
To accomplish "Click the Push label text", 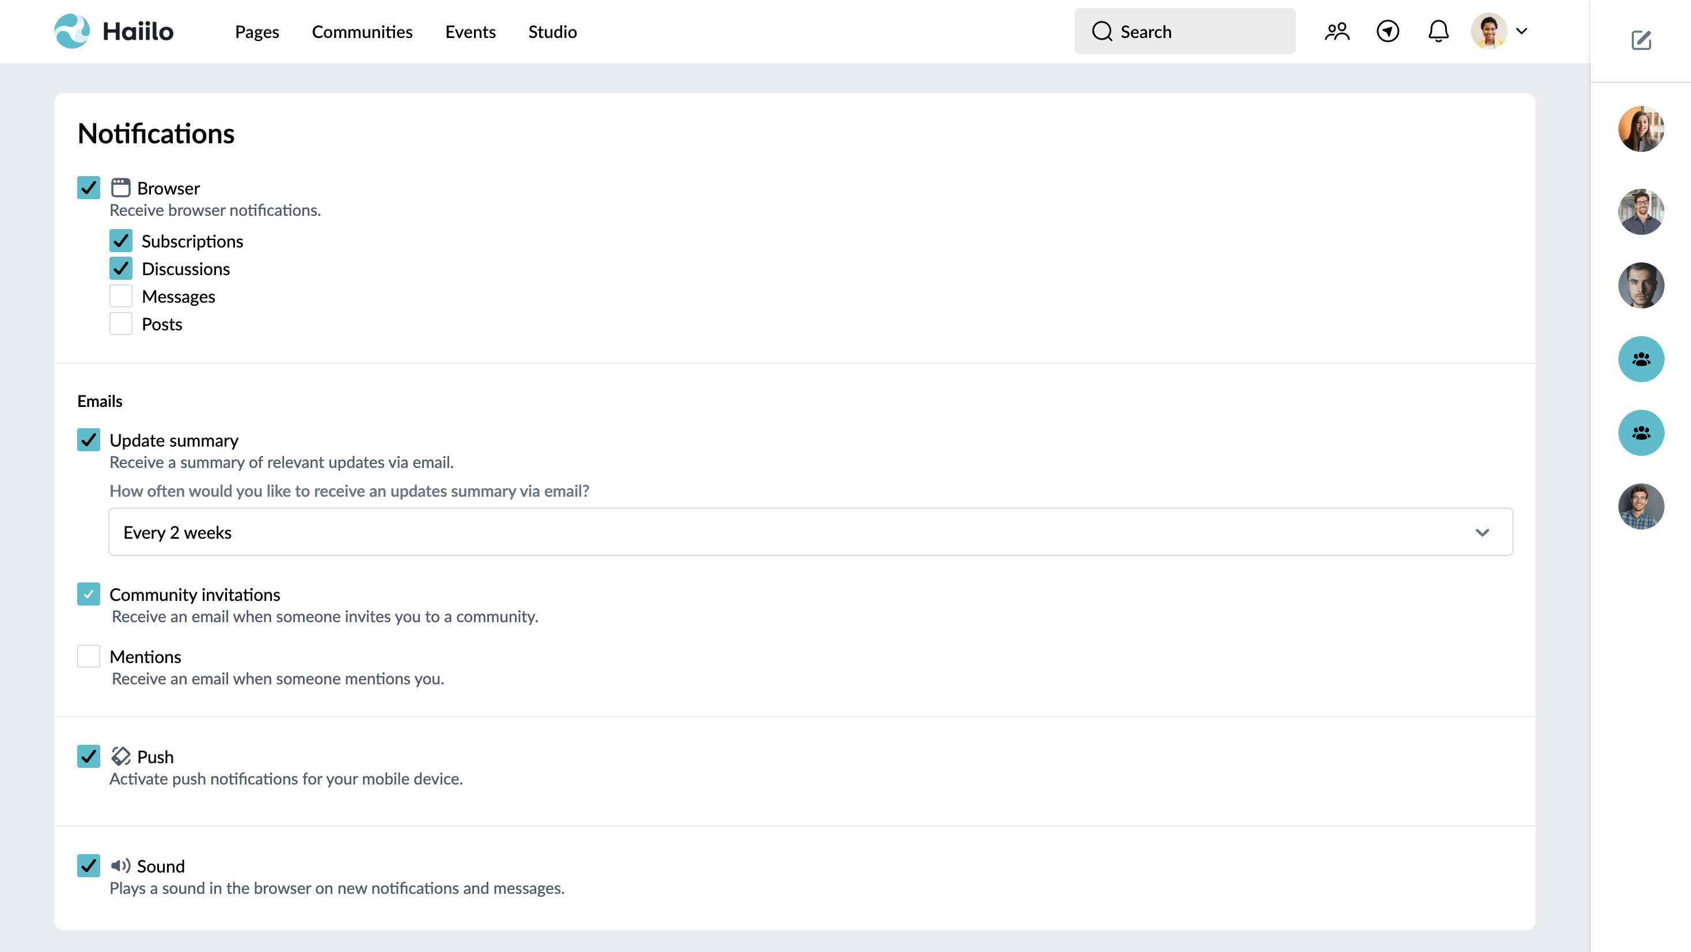I will [x=156, y=756].
